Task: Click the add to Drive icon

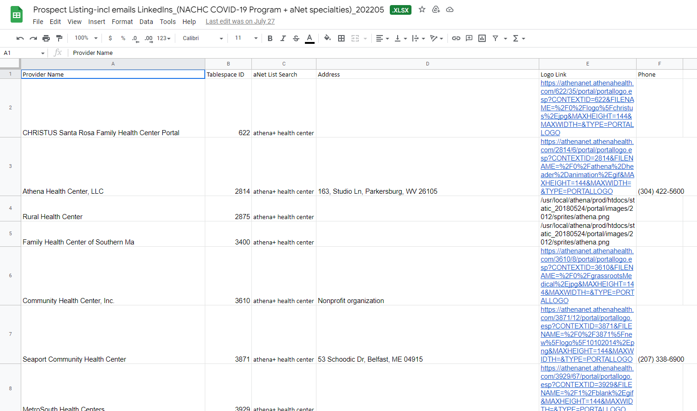Action: click(x=436, y=10)
